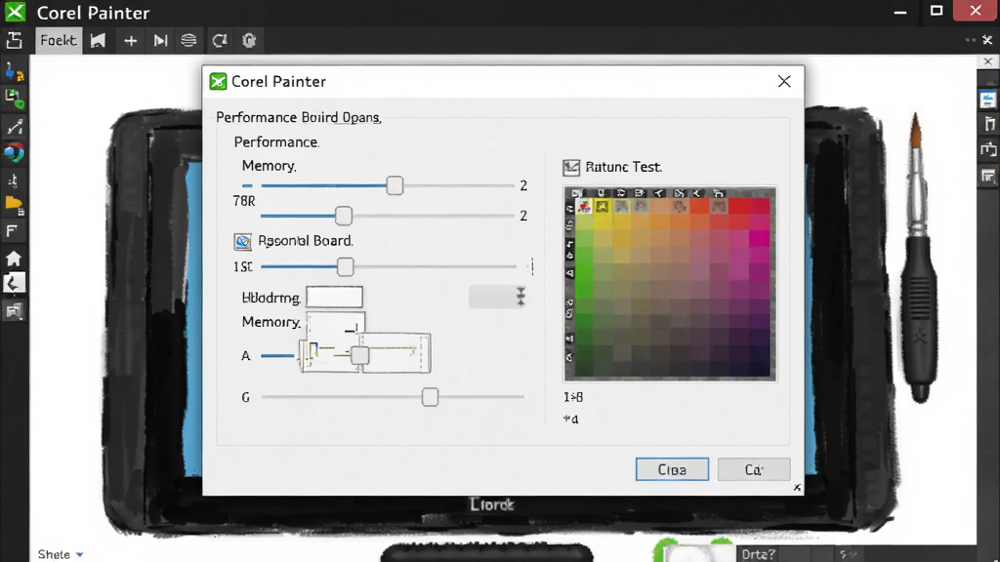Adjust the A slider handle
The width and height of the screenshot is (1000, 562).
359,355
